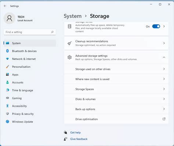Click the Get help link
Image resolution: width=174 pixels, height=146 pixels.
click(x=75, y=132)
